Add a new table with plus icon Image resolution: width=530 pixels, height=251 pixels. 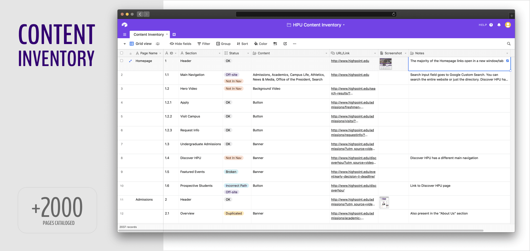tap(174, 34)
